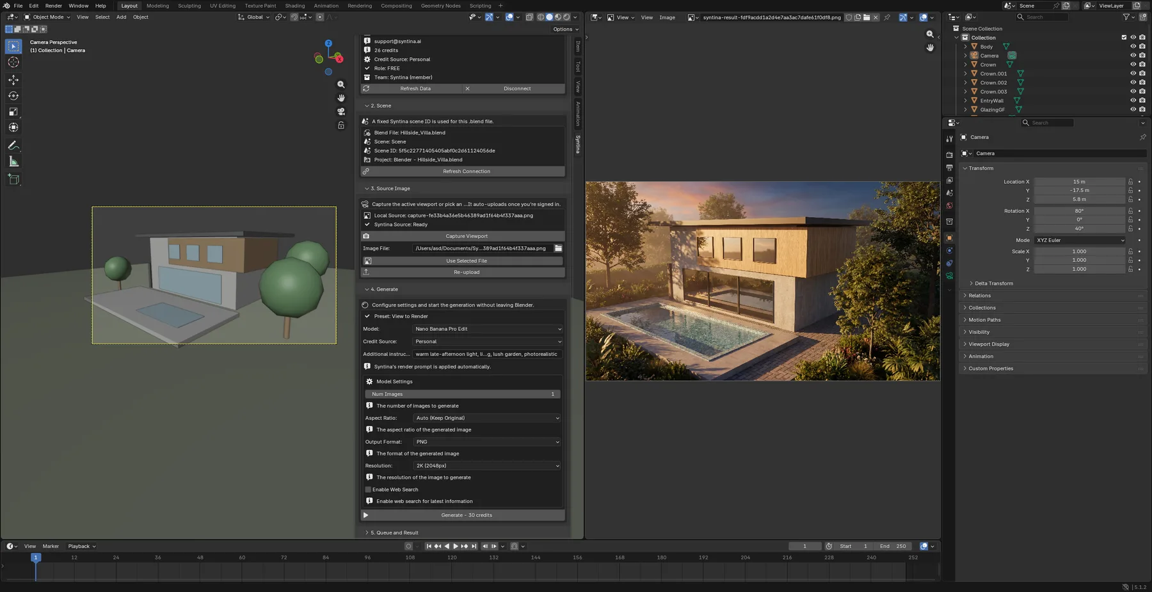Select the Move tool
Viewport: 1152px width, 592px height.
[x=13, y=80]
